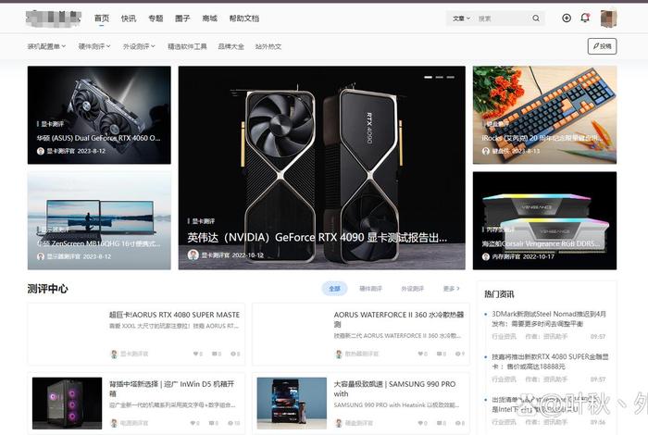
Task: Open the 文章 search type dropdown
Action: click(x=461, y=19)
